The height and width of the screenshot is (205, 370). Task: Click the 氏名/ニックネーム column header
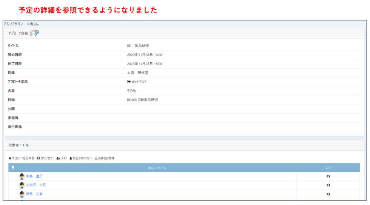pyautogui.click(x=157, y=168)
